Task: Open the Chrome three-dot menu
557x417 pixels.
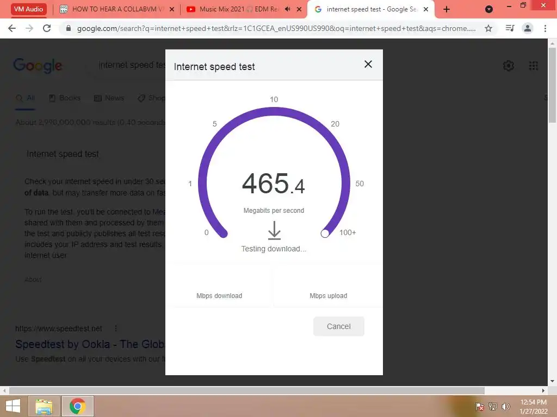Action: 545,28
